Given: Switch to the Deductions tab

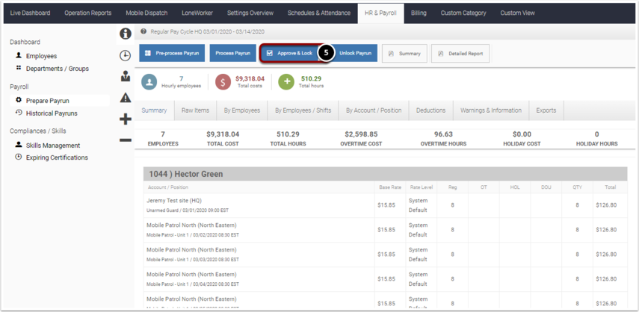Looking at the screenshot, I should [430, 110].
